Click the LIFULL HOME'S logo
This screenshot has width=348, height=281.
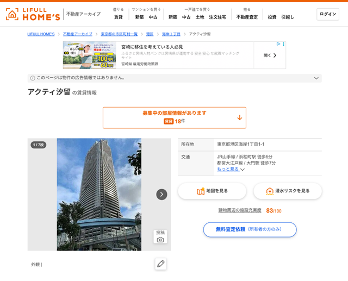point(33,14)
